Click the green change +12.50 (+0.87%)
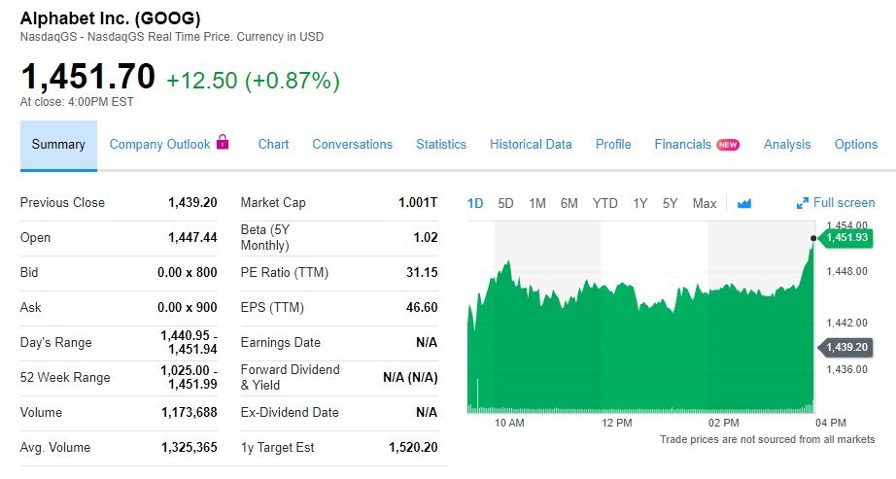 [x=253, y=80]
